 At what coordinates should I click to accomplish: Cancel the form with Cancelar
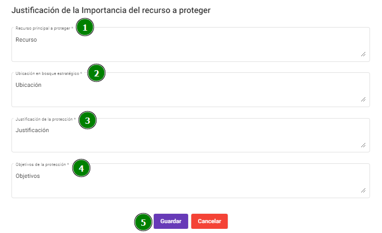210,221
